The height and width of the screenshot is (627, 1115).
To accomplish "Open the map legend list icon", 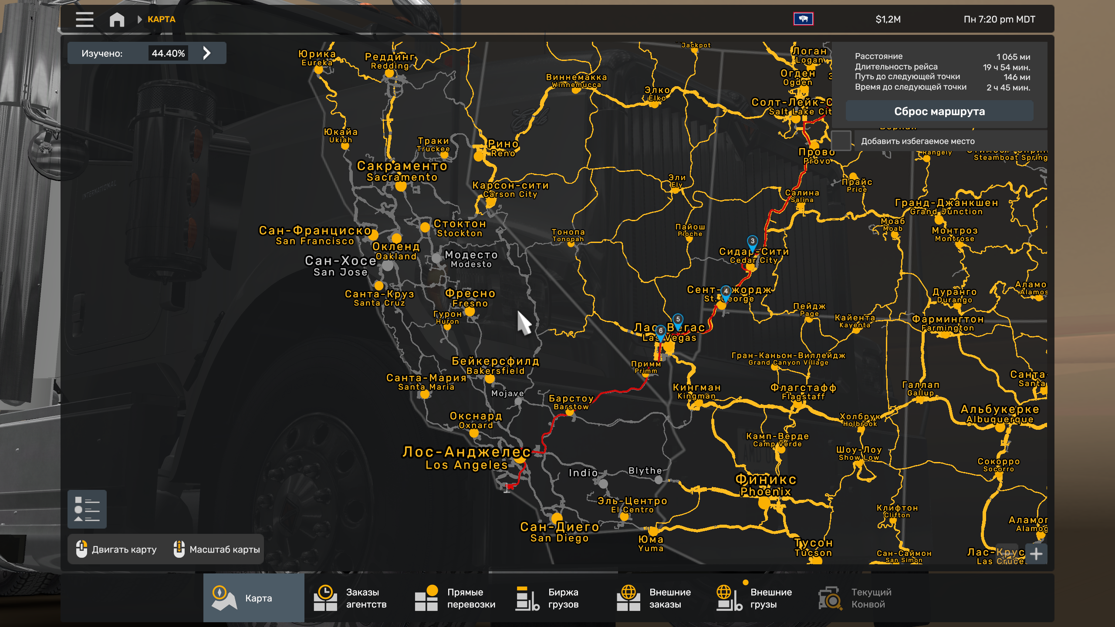I will coord(87,509).
